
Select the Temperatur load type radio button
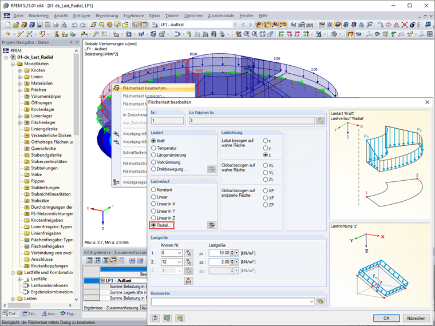click(153, 148)
